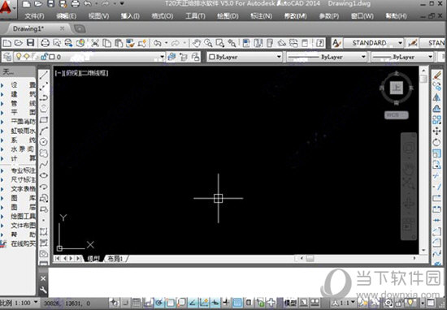
Task: Activate the Pan hand tool in standard toolbar
Action: [196, 43]
